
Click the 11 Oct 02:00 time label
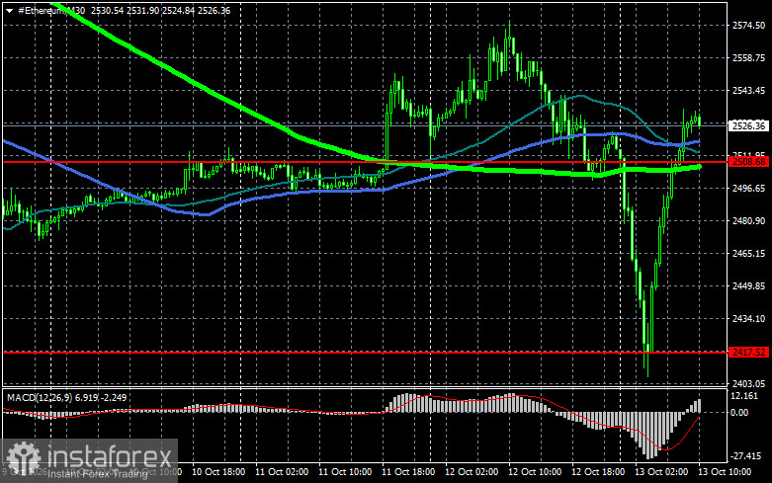[x=282, y=472]
